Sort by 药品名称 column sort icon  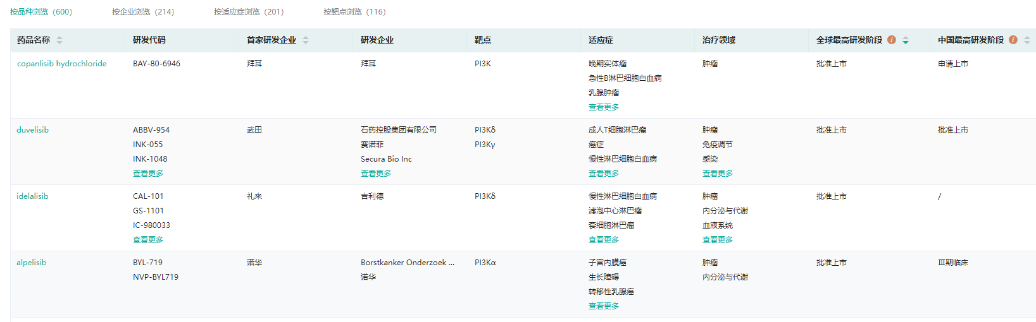tap(59, 40)
